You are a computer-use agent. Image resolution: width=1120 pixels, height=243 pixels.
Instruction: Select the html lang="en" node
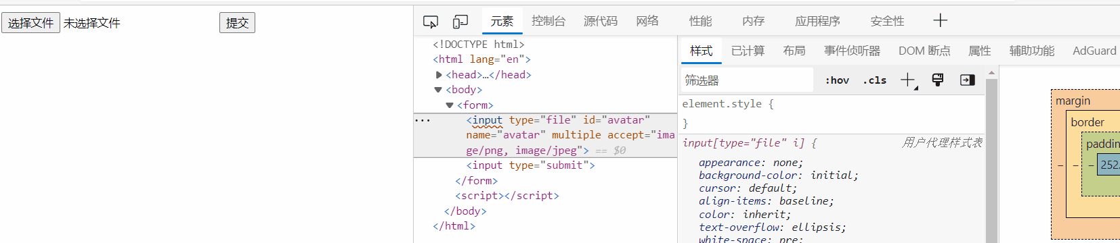(x=481, y=59)
